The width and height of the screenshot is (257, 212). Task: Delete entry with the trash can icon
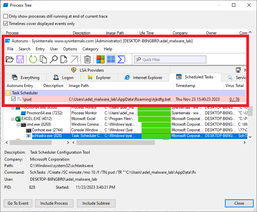[87, 59]
